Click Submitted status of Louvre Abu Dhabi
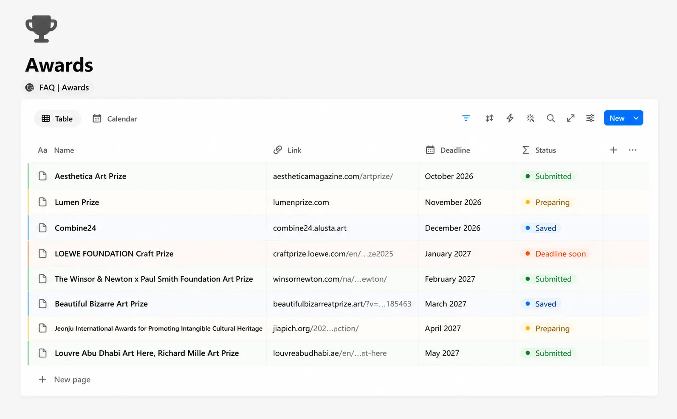 [548, 353]
